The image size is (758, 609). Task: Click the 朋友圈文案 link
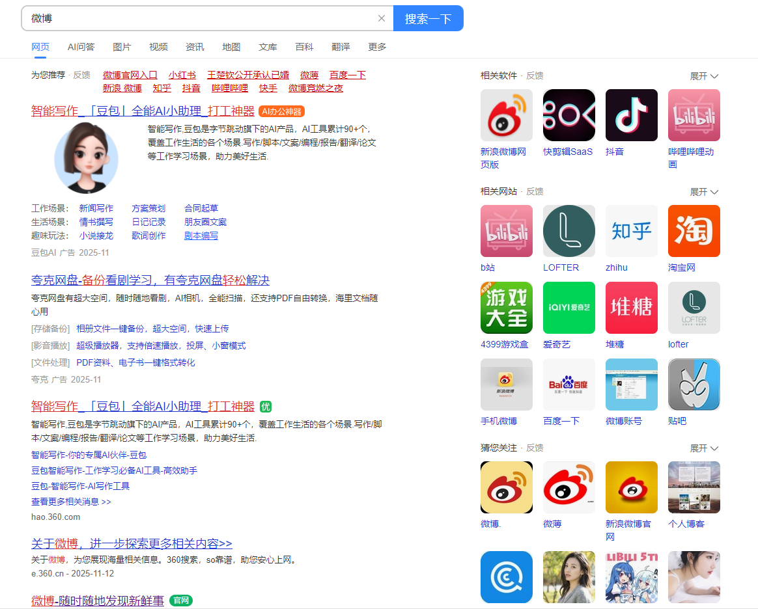(x=205, y=222)
